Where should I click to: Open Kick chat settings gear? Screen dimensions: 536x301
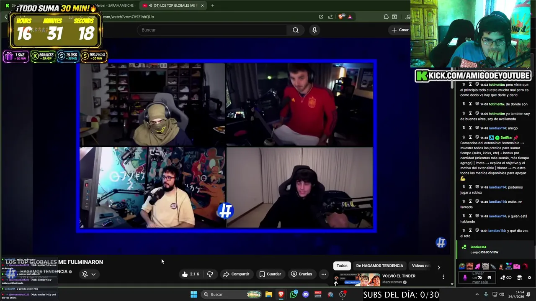[529, 278]
